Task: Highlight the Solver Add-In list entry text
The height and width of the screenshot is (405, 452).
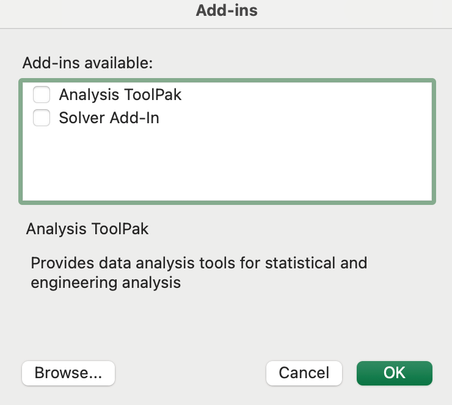Action: point(109,118)
